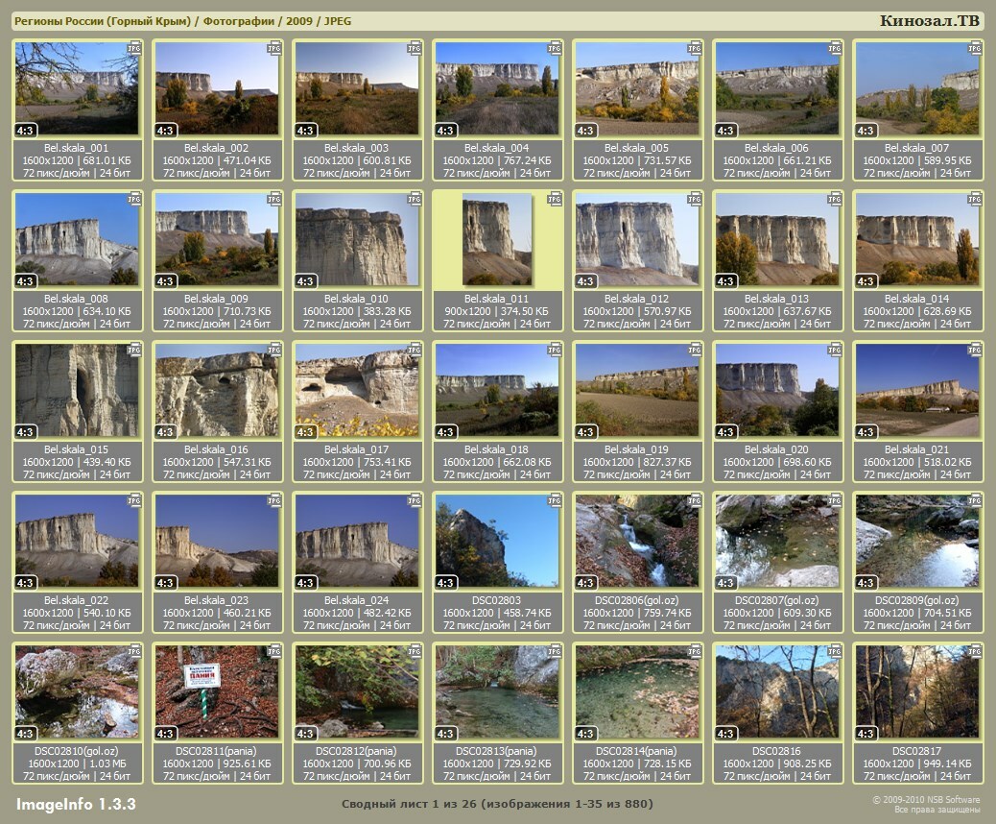Click the 4:3 badge on DSC02817 thumbnail

(866, 734)
